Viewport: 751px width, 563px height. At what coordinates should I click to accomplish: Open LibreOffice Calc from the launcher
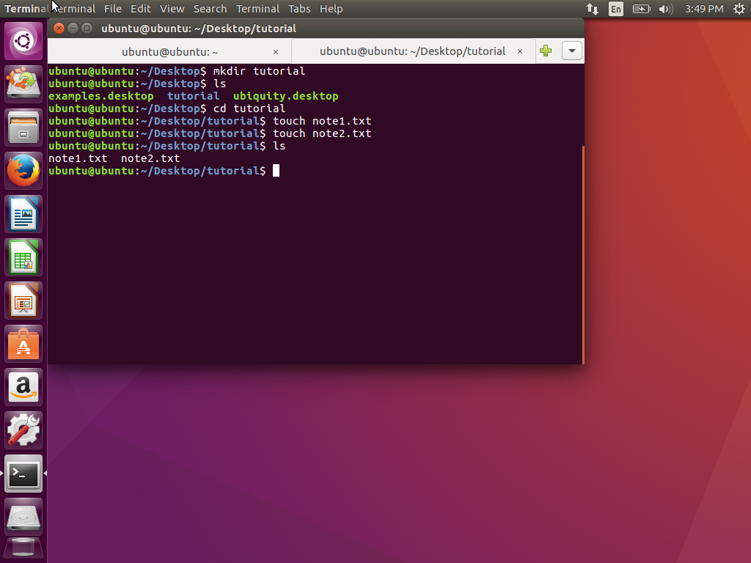tap(23, 257)
